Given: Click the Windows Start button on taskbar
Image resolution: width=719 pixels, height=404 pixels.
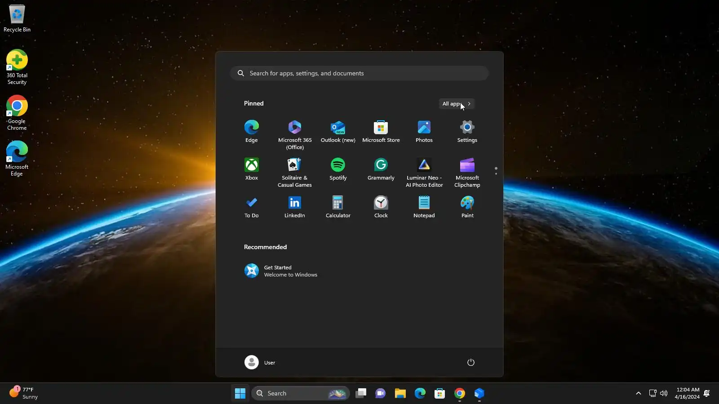Looking at the screenshot, I should click(x=240, y=393).
